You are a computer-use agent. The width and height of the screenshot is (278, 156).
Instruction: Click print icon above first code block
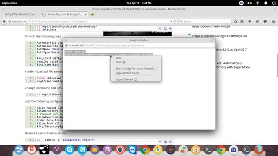165,28
